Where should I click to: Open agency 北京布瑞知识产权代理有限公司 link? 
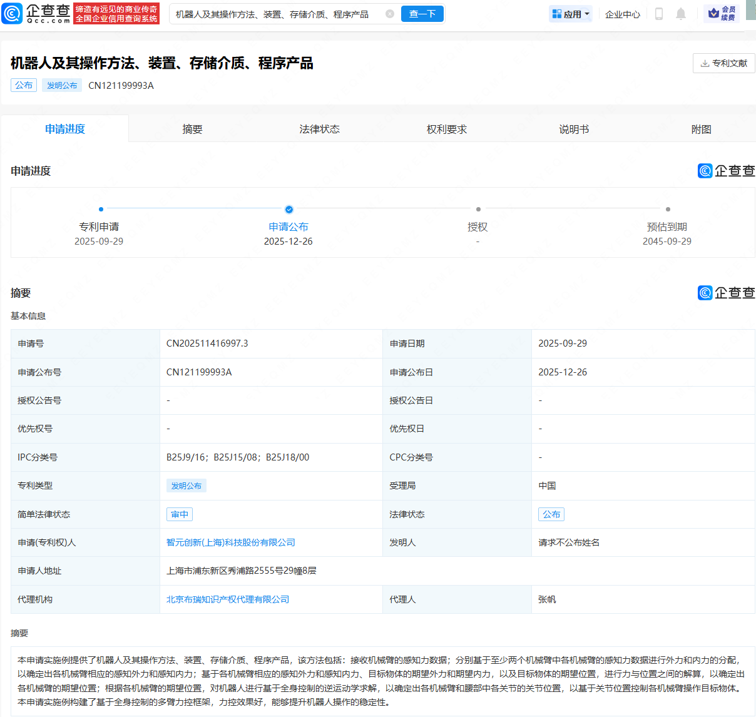pyautogui.click(x=228, y=599)
